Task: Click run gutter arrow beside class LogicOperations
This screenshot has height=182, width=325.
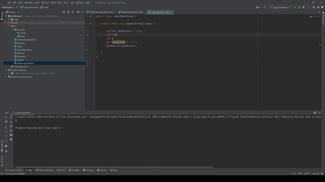Action: pyautogui.click(x=90, y=16)
